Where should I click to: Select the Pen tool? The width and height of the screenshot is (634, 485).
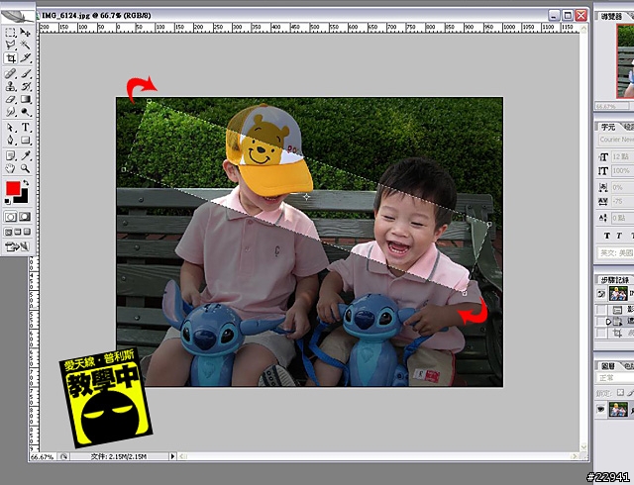(11, 141)
